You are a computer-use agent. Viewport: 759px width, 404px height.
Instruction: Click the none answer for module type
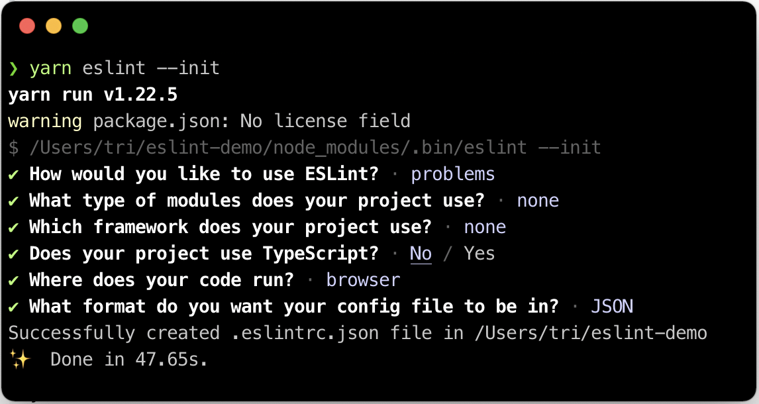pyautogui.click(x=538, y=201)
